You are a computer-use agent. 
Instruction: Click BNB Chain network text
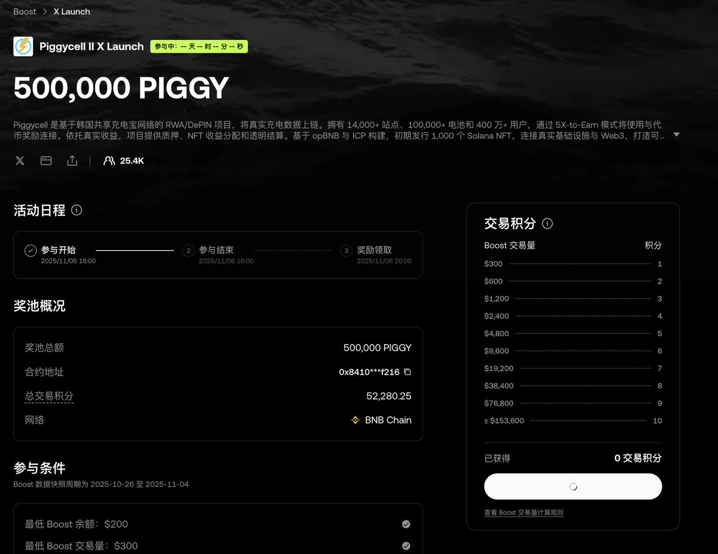click(388, 421)
